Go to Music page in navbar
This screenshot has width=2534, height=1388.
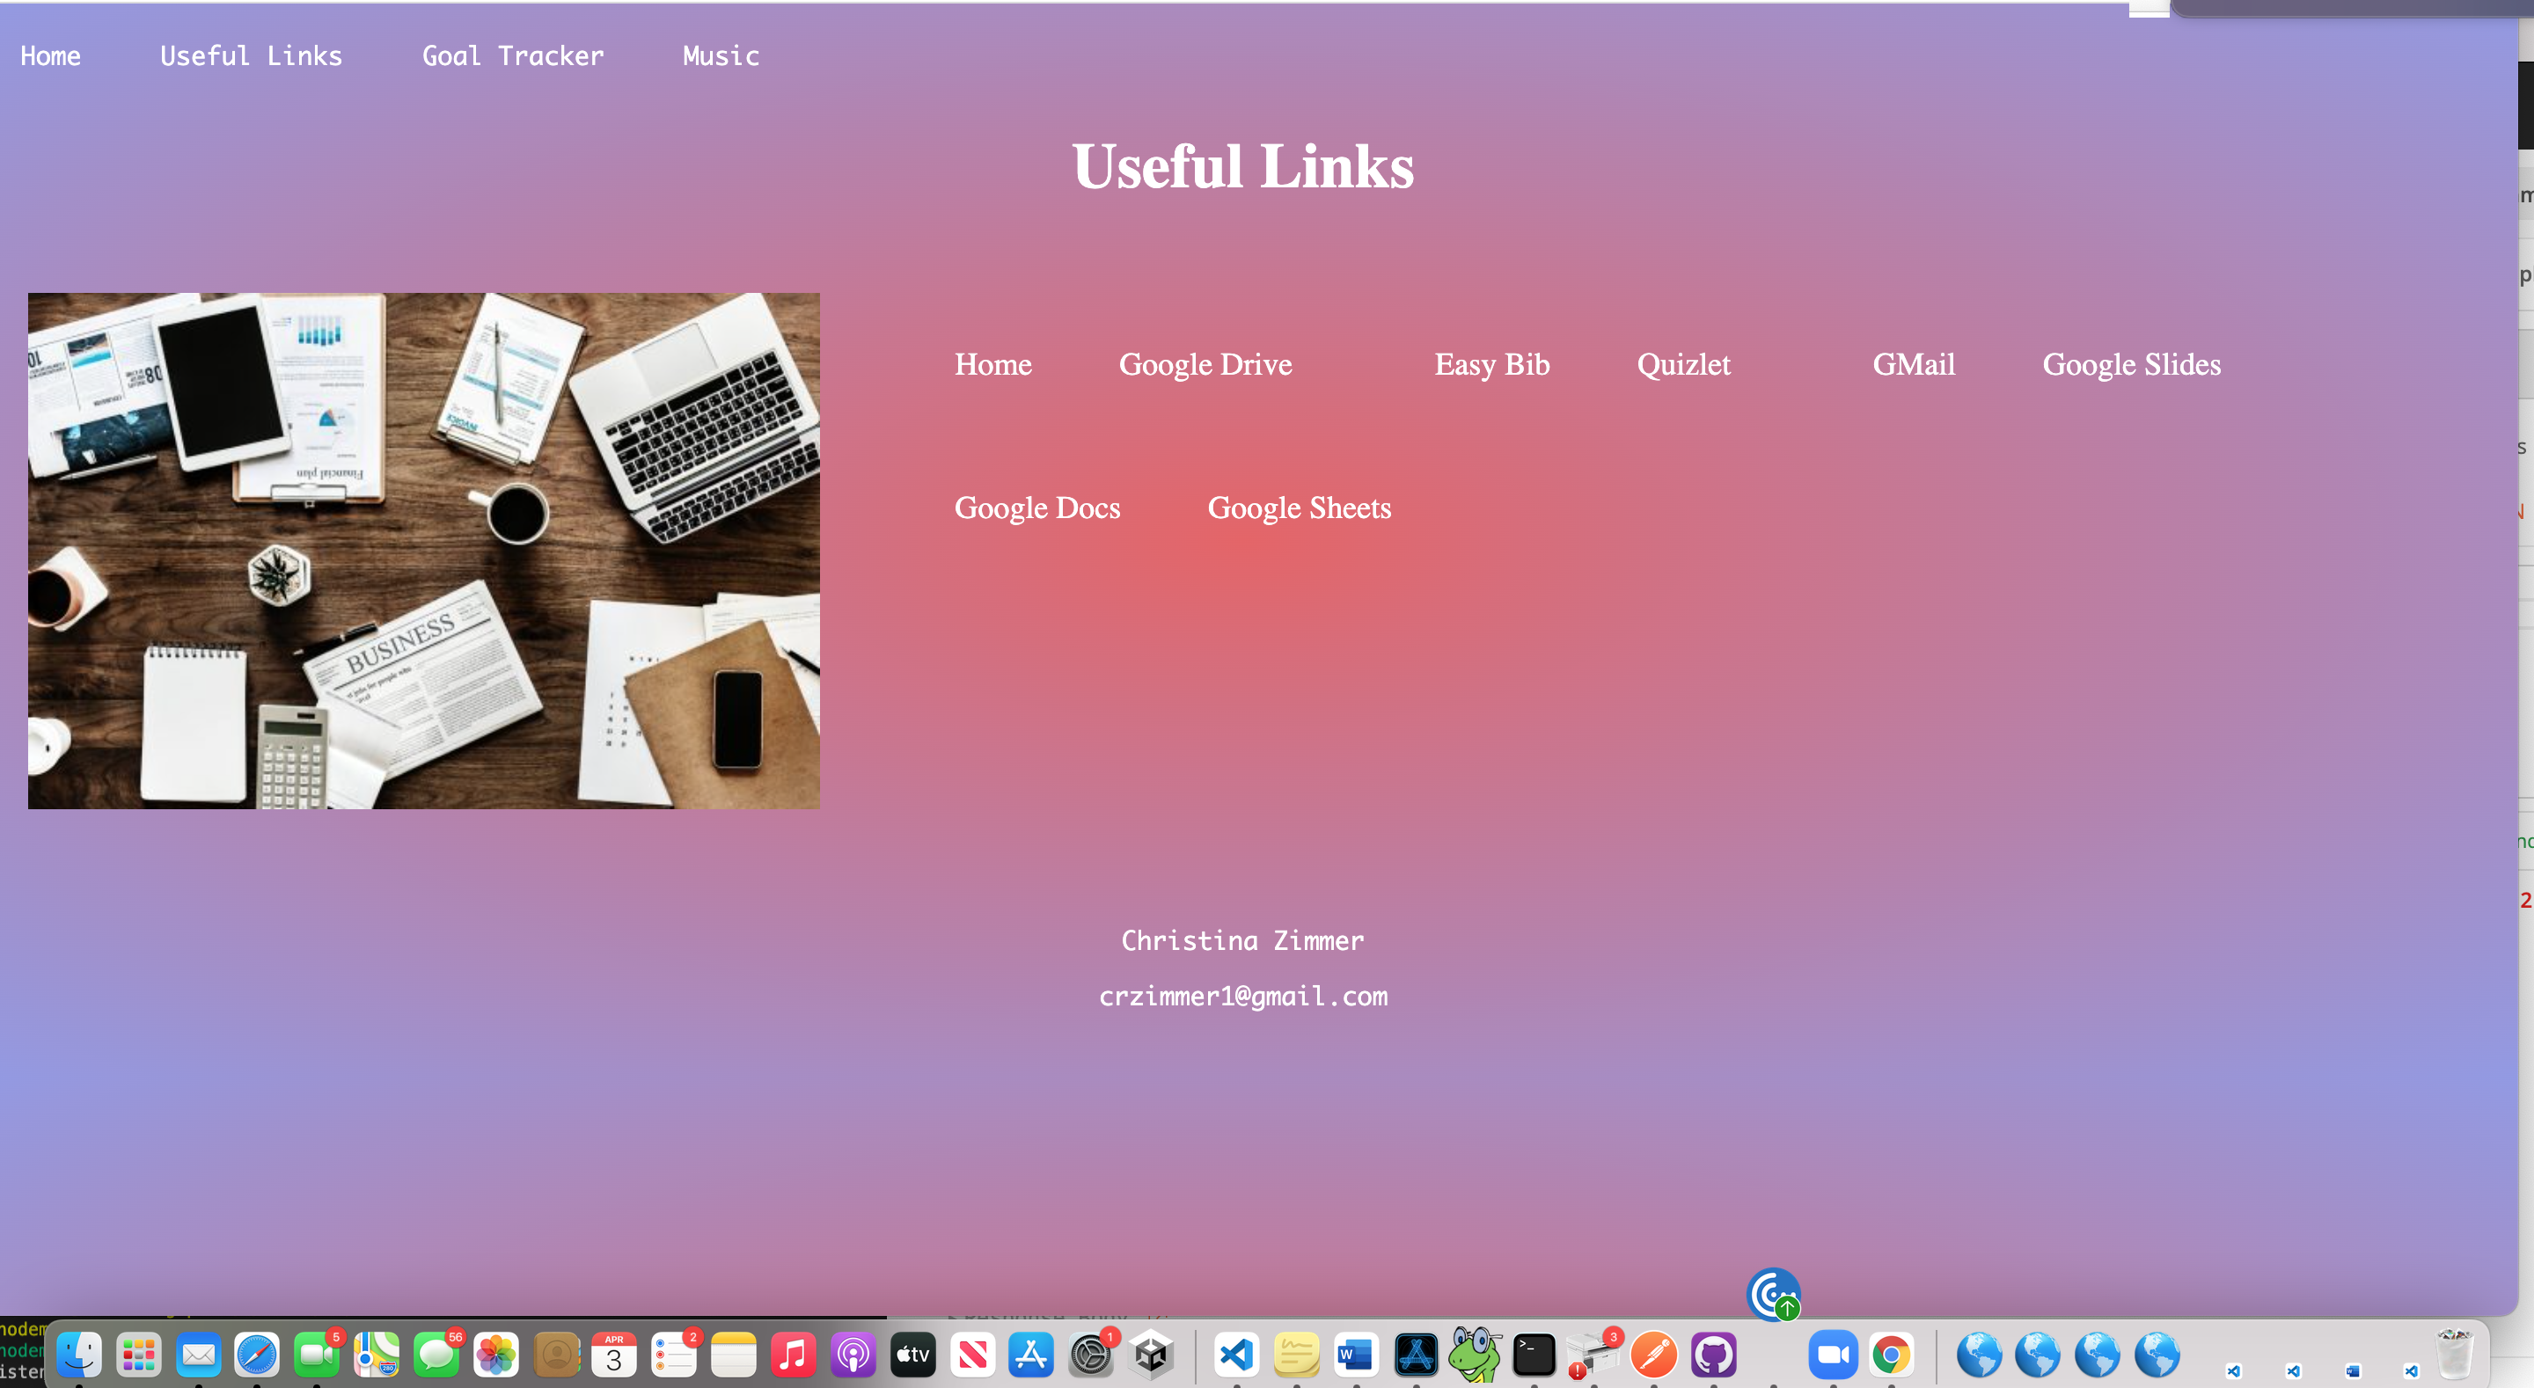click(721, 56)
